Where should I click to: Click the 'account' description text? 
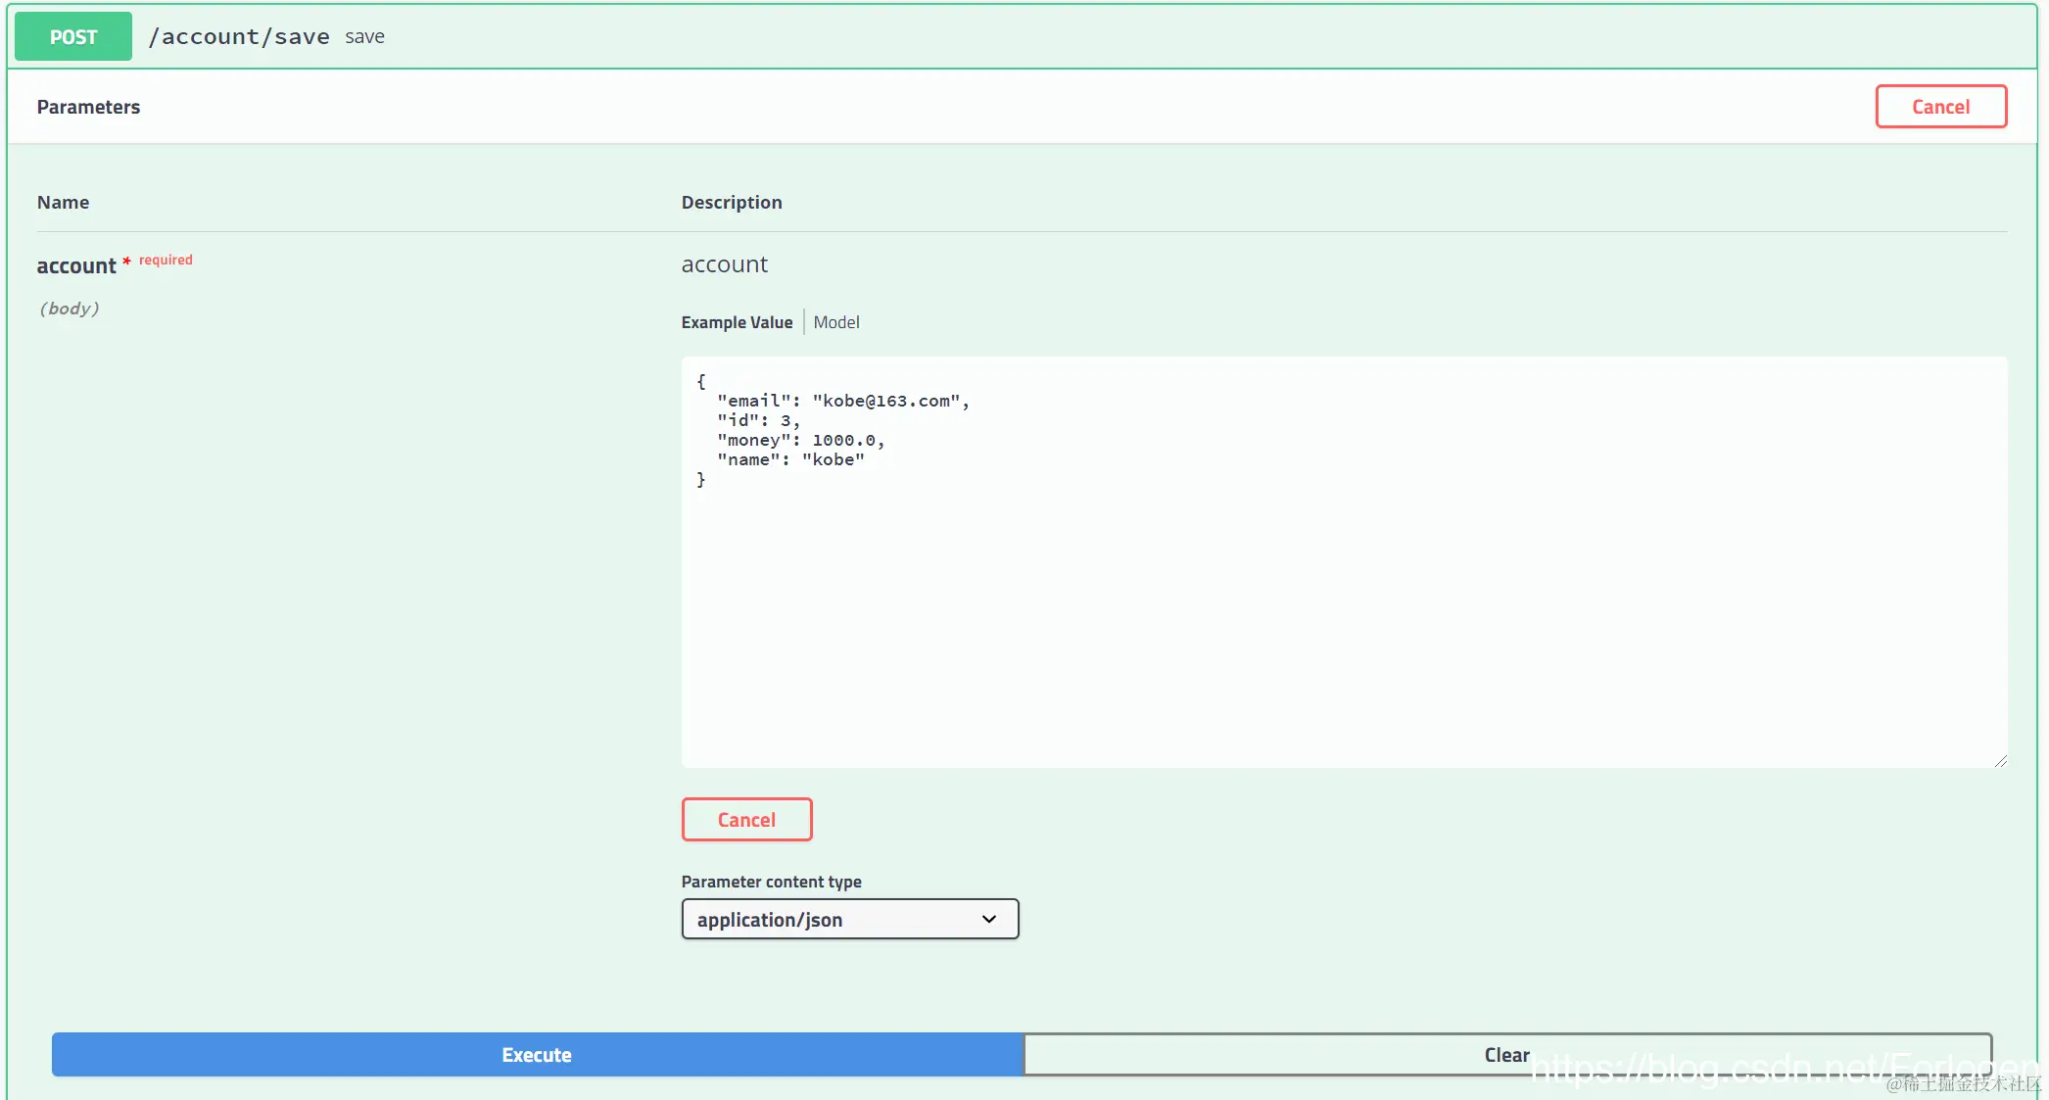pos(725,264)
